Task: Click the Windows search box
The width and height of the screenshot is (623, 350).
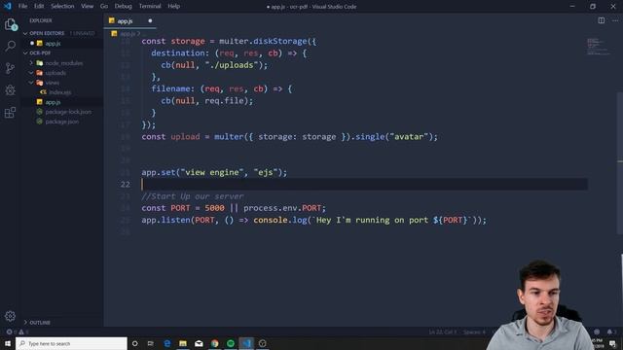Action: pos(71,343)
